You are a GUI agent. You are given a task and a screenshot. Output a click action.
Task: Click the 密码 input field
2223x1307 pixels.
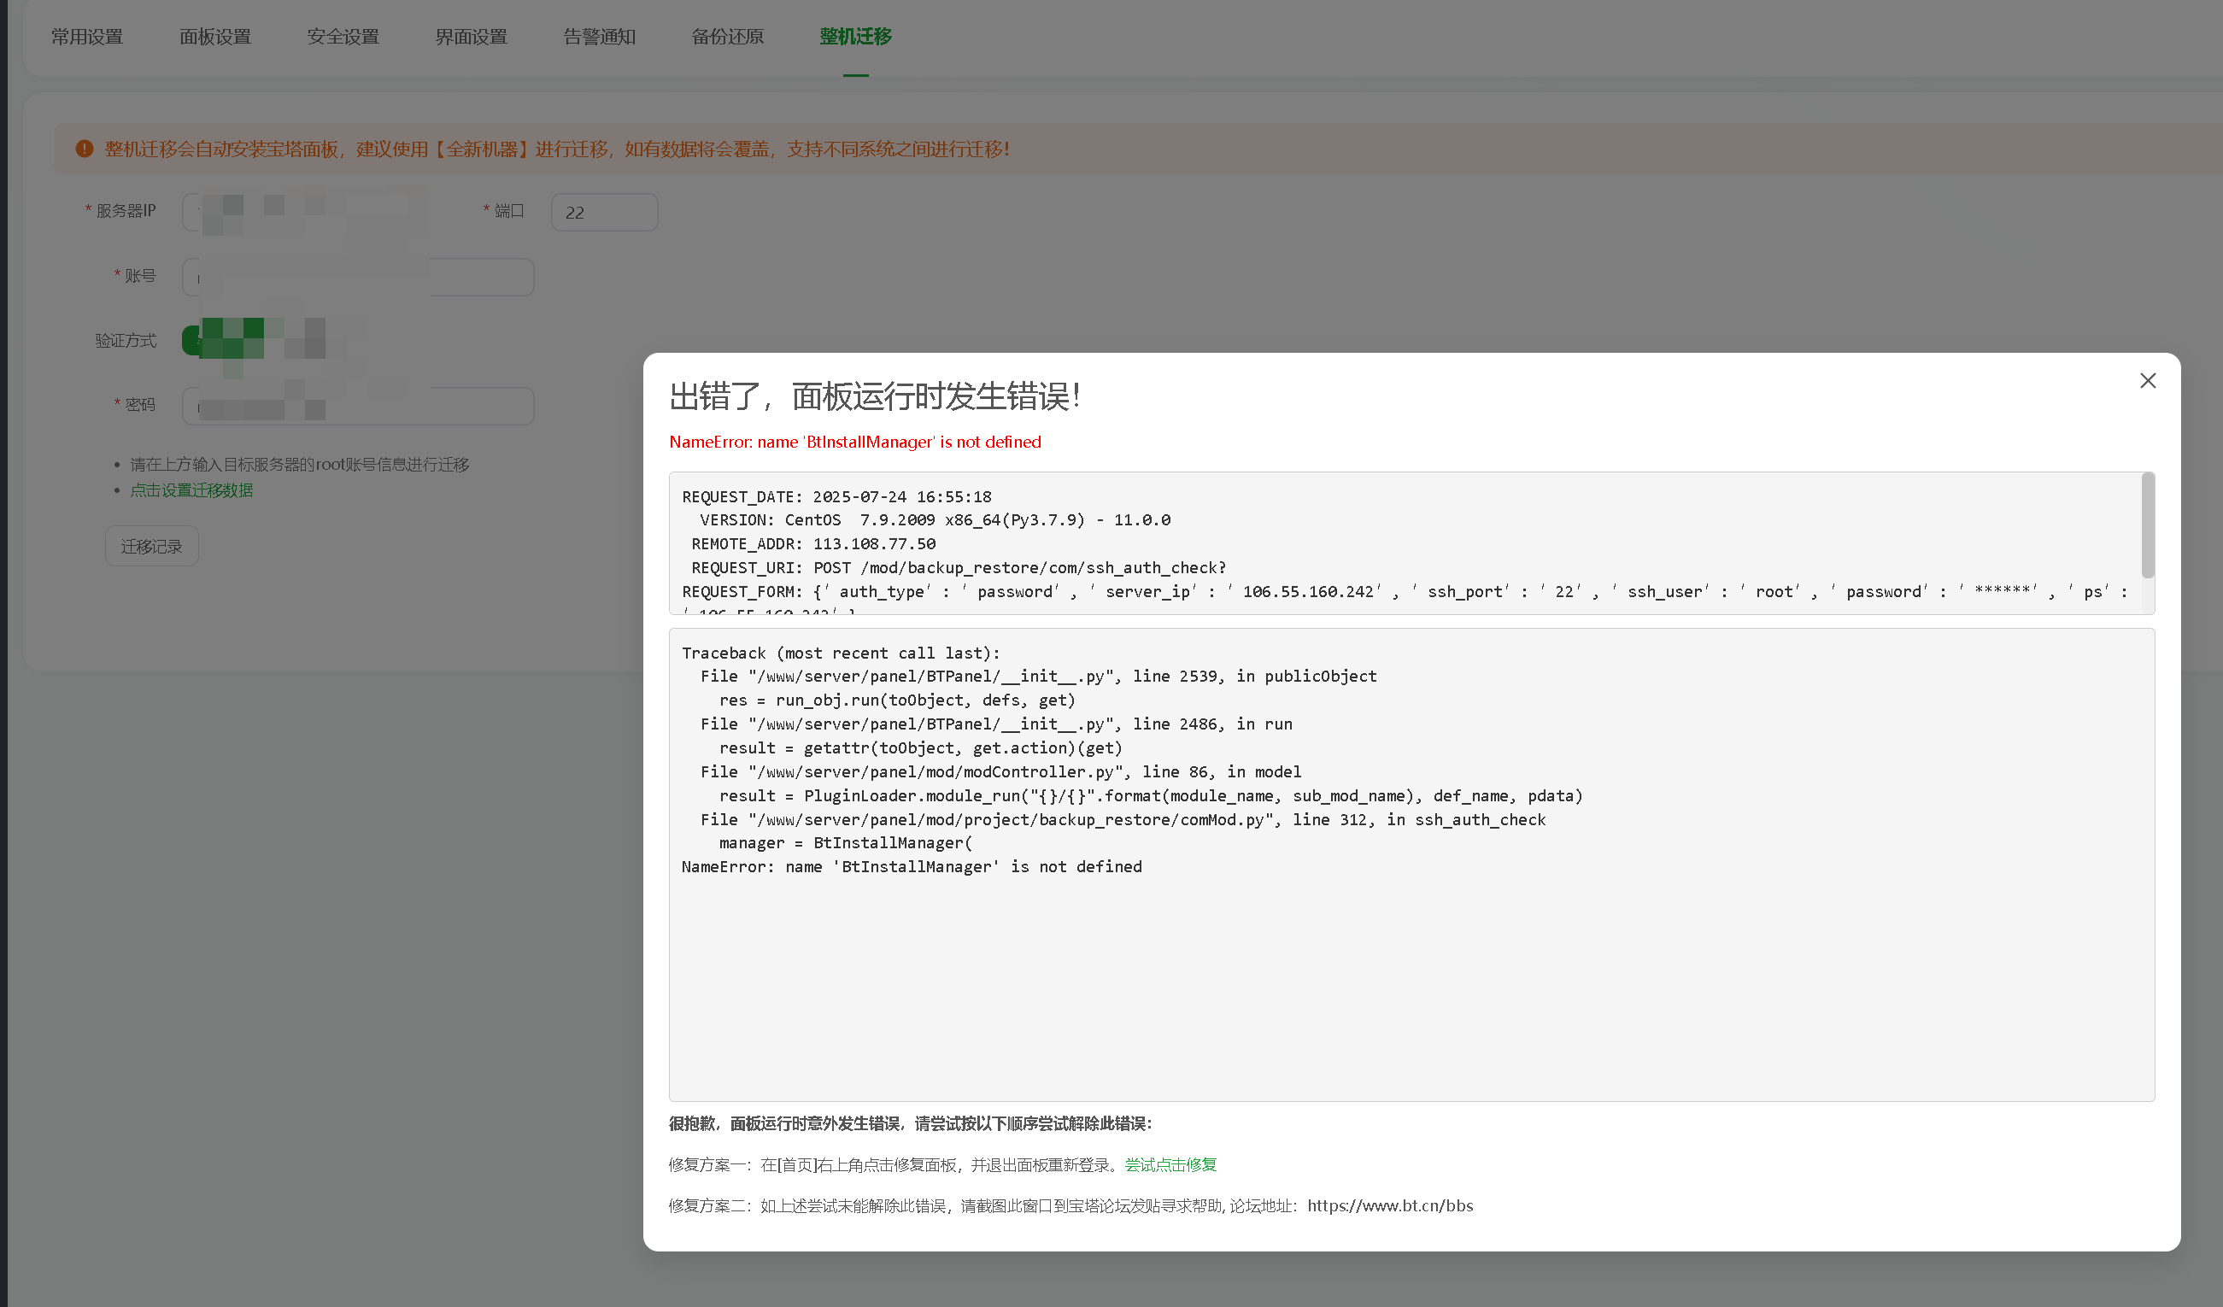(358, 406)
